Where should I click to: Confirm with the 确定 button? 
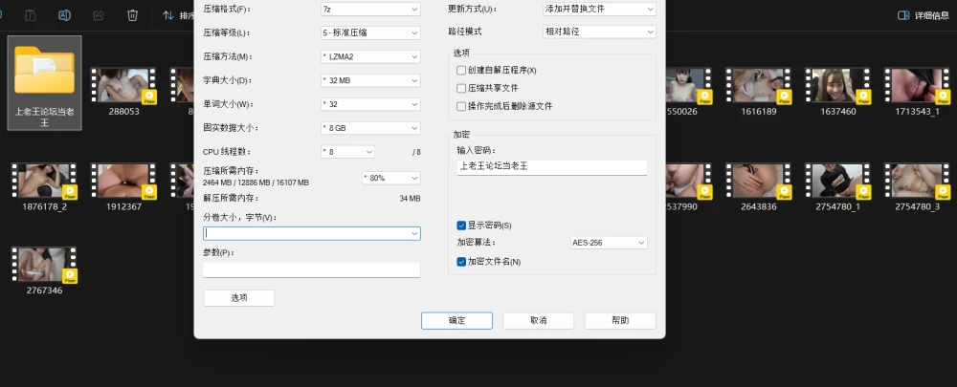coord(456,320)
